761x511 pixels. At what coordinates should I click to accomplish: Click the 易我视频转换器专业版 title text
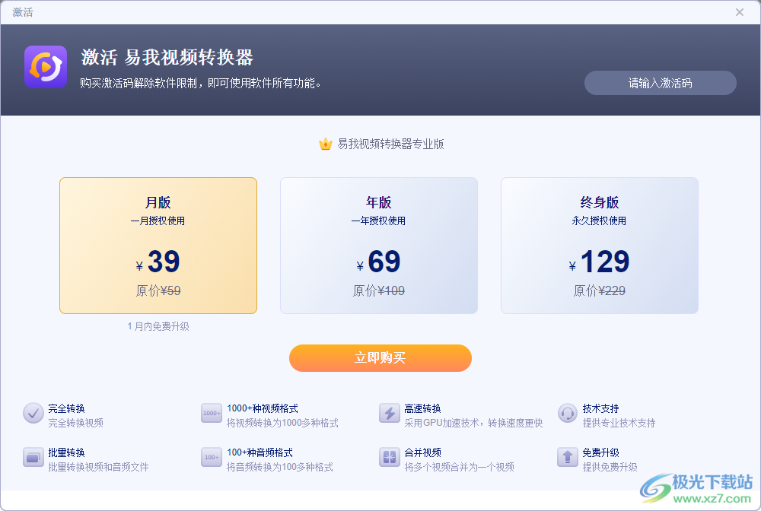pos(390,144)
